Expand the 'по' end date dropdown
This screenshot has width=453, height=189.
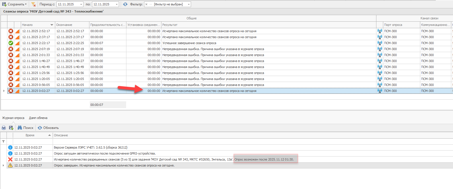[117, 4]
